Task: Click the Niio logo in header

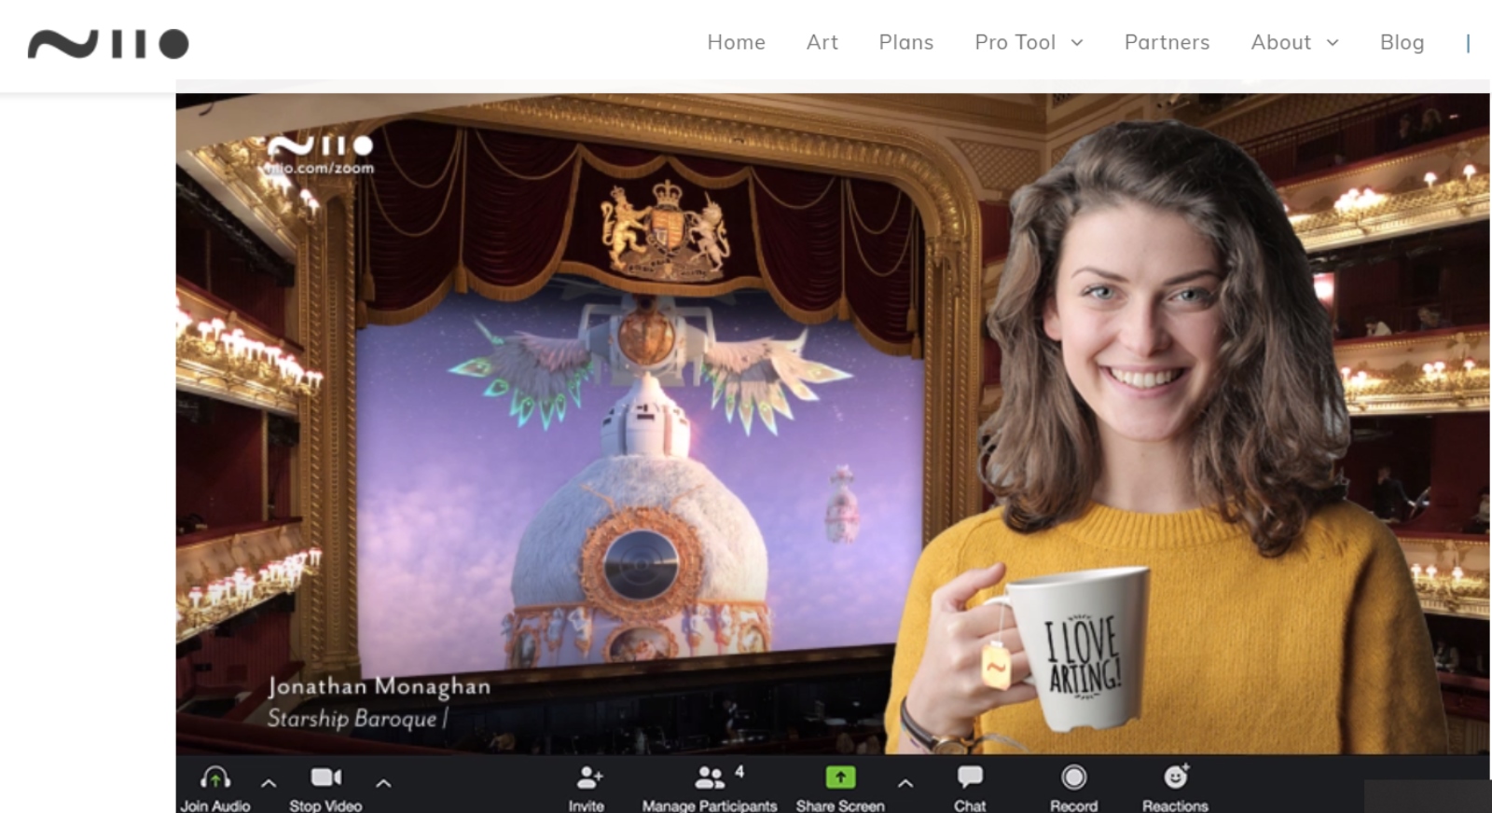Action: pos(108,44)
